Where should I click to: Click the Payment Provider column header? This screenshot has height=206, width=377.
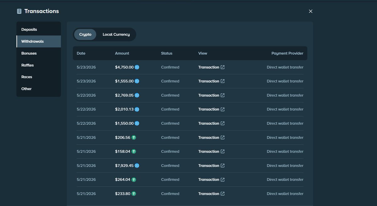287,53
